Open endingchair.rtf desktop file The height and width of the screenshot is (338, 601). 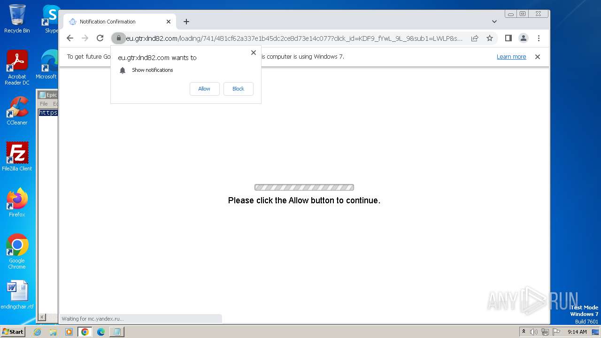17,295
